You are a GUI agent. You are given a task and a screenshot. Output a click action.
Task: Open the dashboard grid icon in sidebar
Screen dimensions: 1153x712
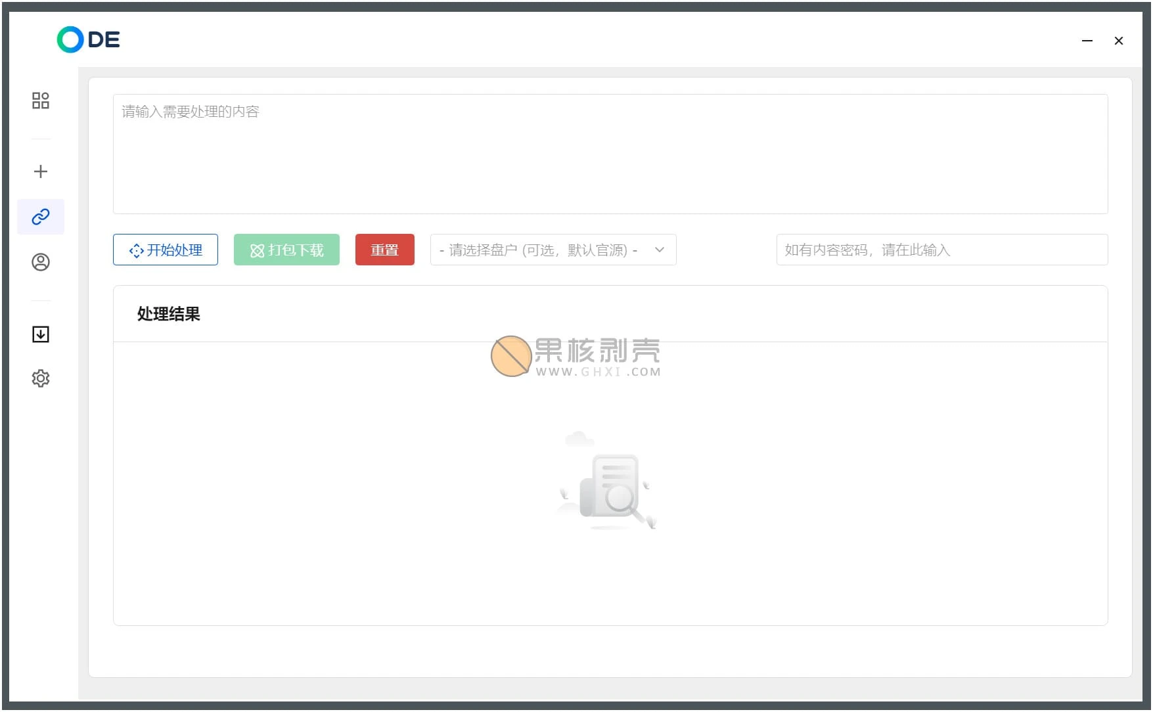[41, 100]
